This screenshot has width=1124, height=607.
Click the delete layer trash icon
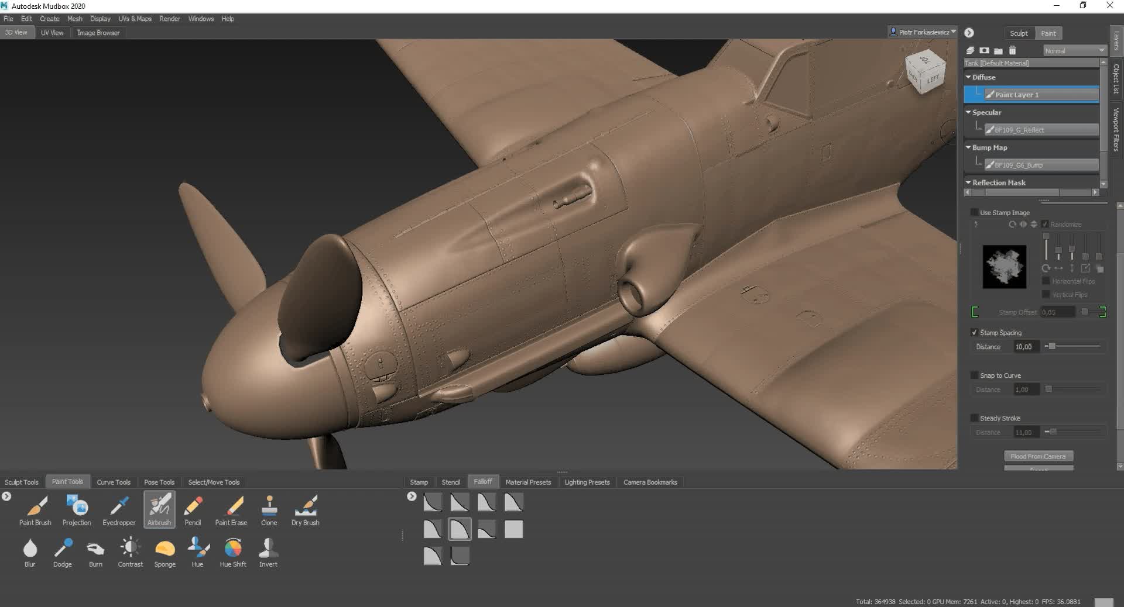(1013, 51)
